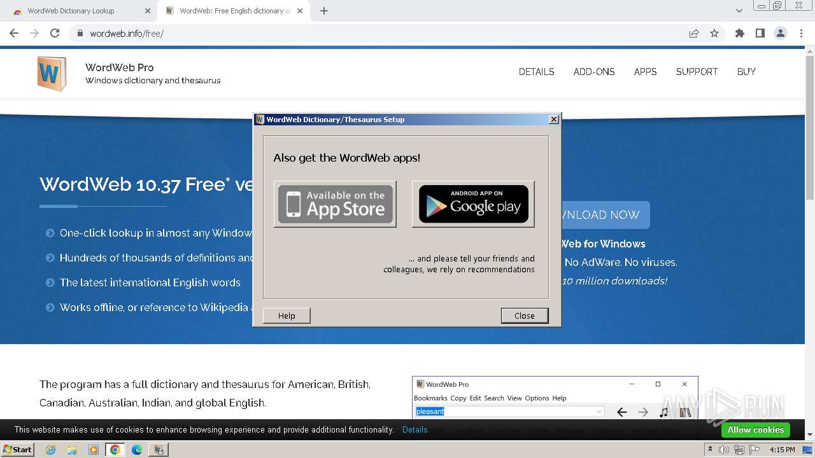Viewport: 815px width, 458px height.
Task: Click the WordWeb Pro logo icon
Action: tap(52, 74)
